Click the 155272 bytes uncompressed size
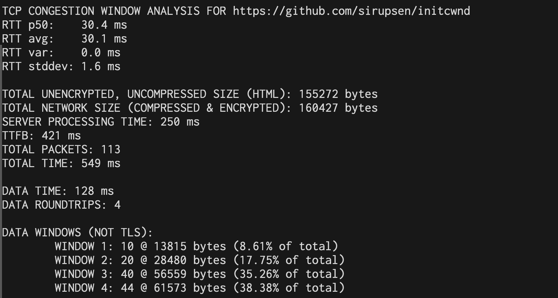Screen dimensions: 558x298 [338, 94]
